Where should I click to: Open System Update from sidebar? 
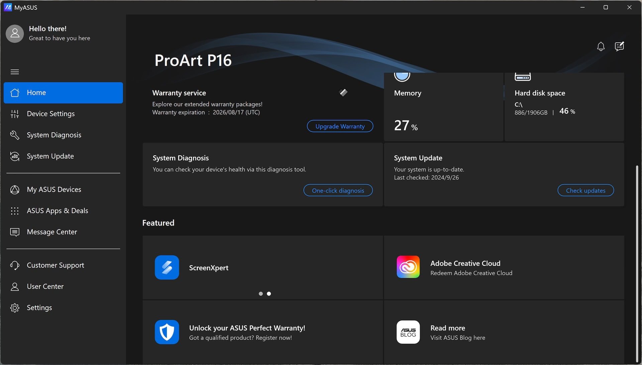[x=63, y=156]
